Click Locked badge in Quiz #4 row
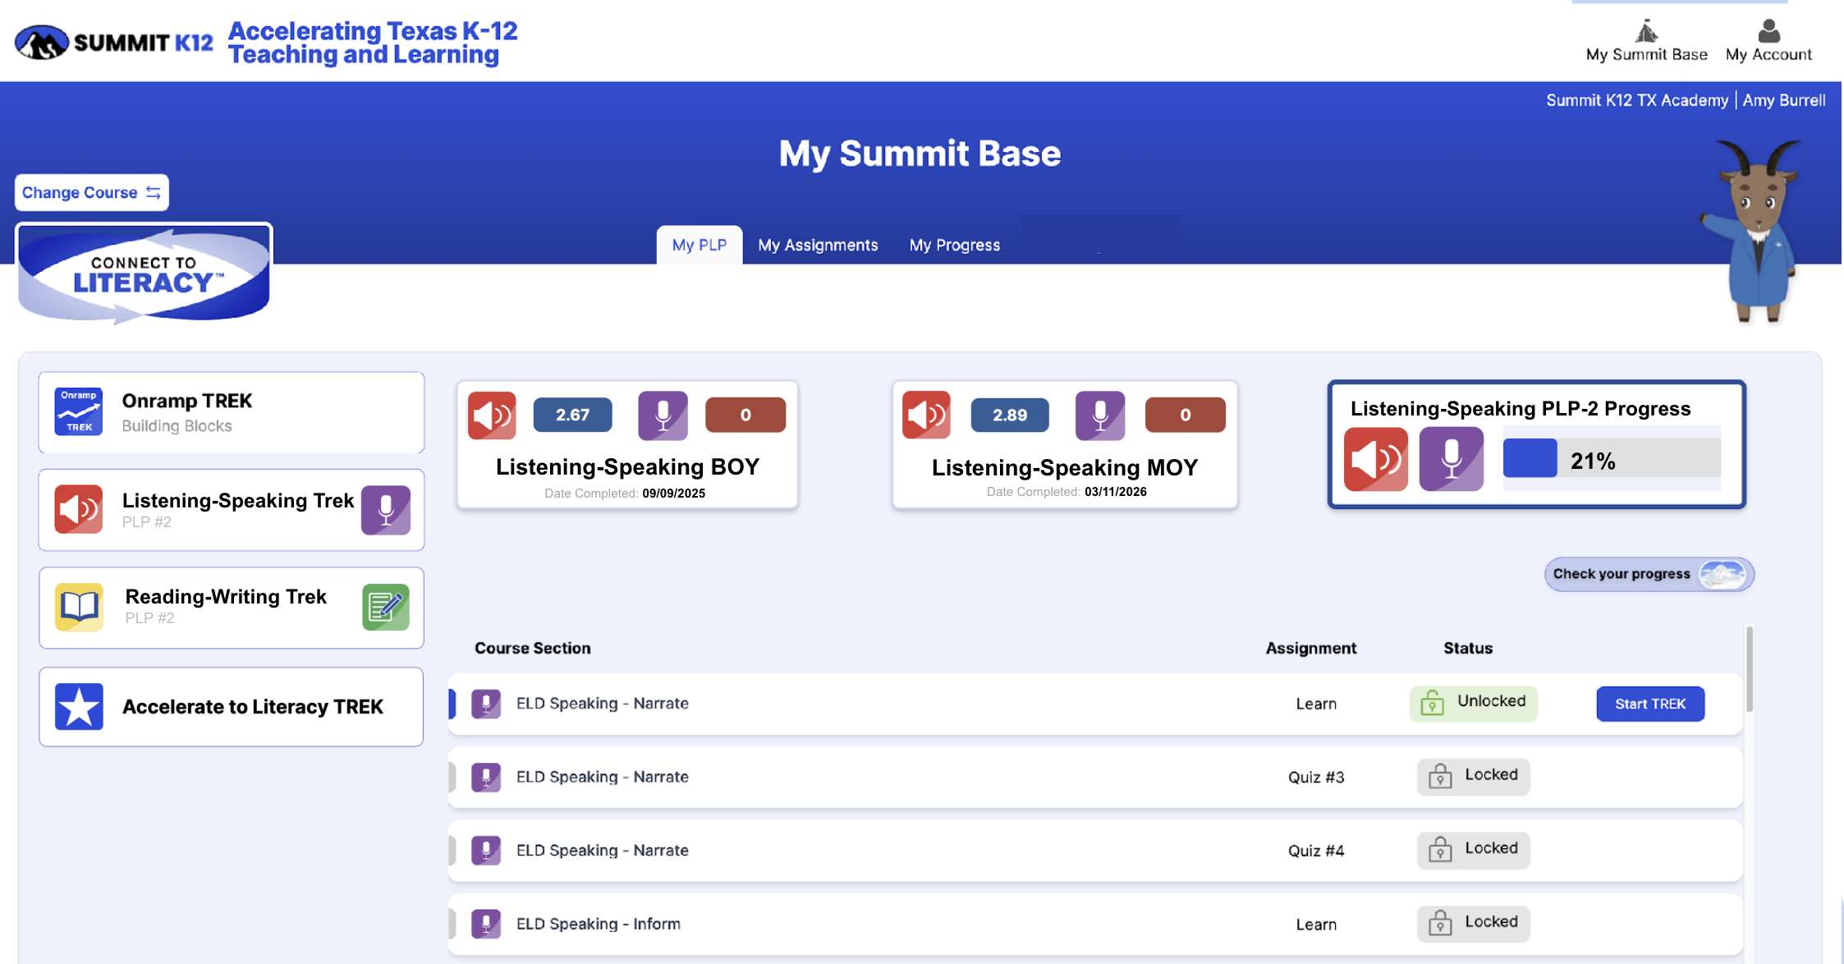 tap(1474, 849)
